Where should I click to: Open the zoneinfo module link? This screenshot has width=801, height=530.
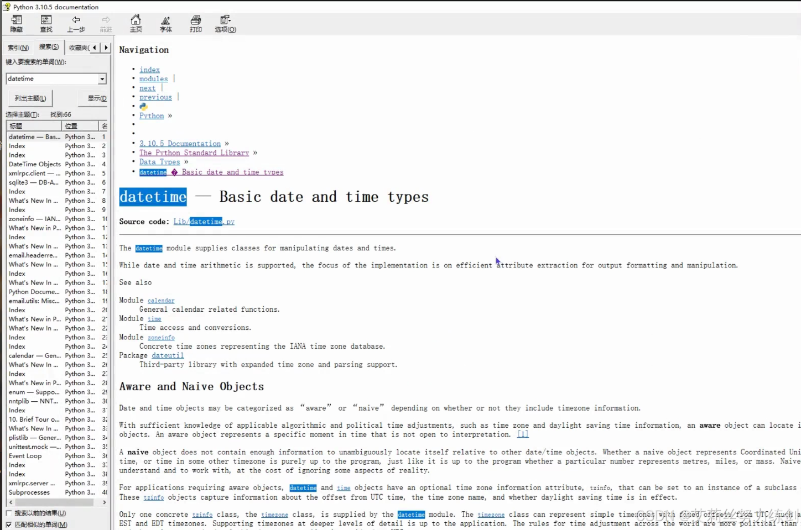[161, 338]
